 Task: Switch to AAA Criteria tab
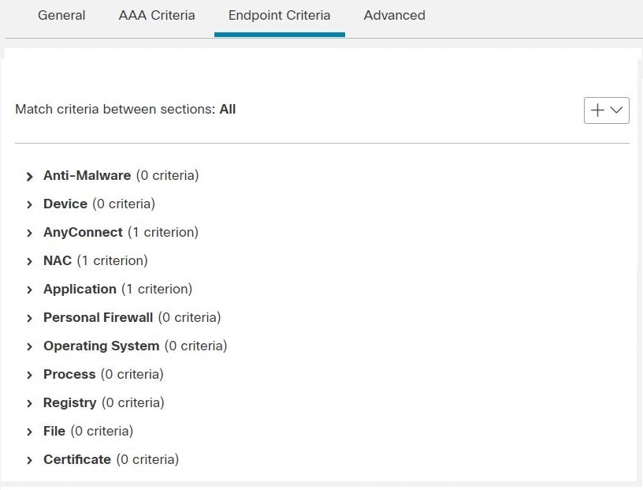(x=157, y=16)
